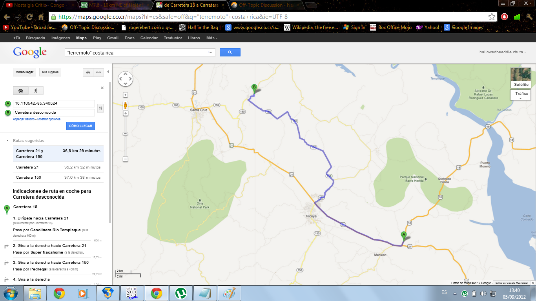Click the link-to-this-map chain icon

tap(98, 73)
